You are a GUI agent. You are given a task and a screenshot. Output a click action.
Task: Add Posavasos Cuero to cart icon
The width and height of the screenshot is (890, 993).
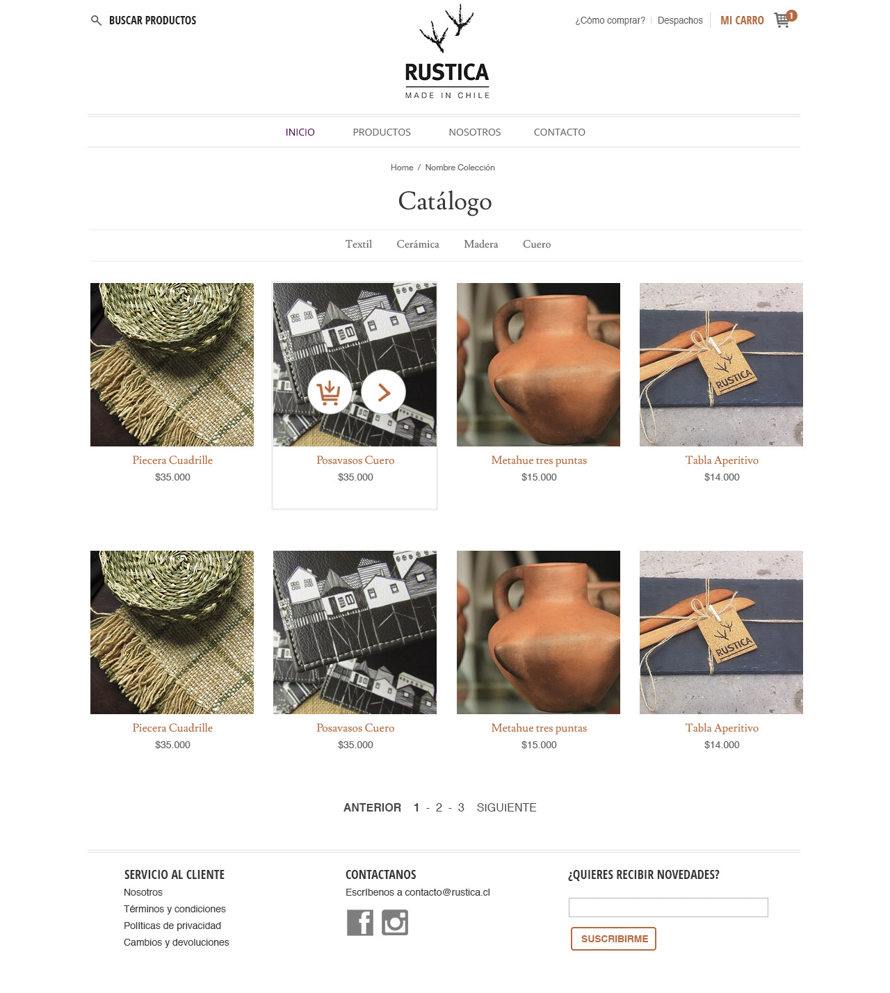(330, 392)
